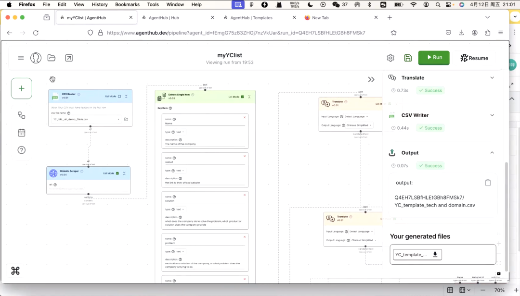
Task: Open a new browser tab
Action: (390, 18)
